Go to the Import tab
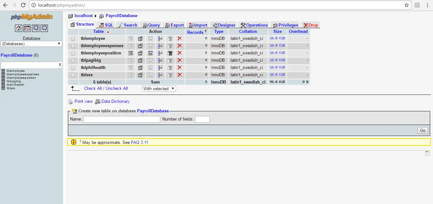The width and height of the screenshot is (433, 204). (198, 25)
